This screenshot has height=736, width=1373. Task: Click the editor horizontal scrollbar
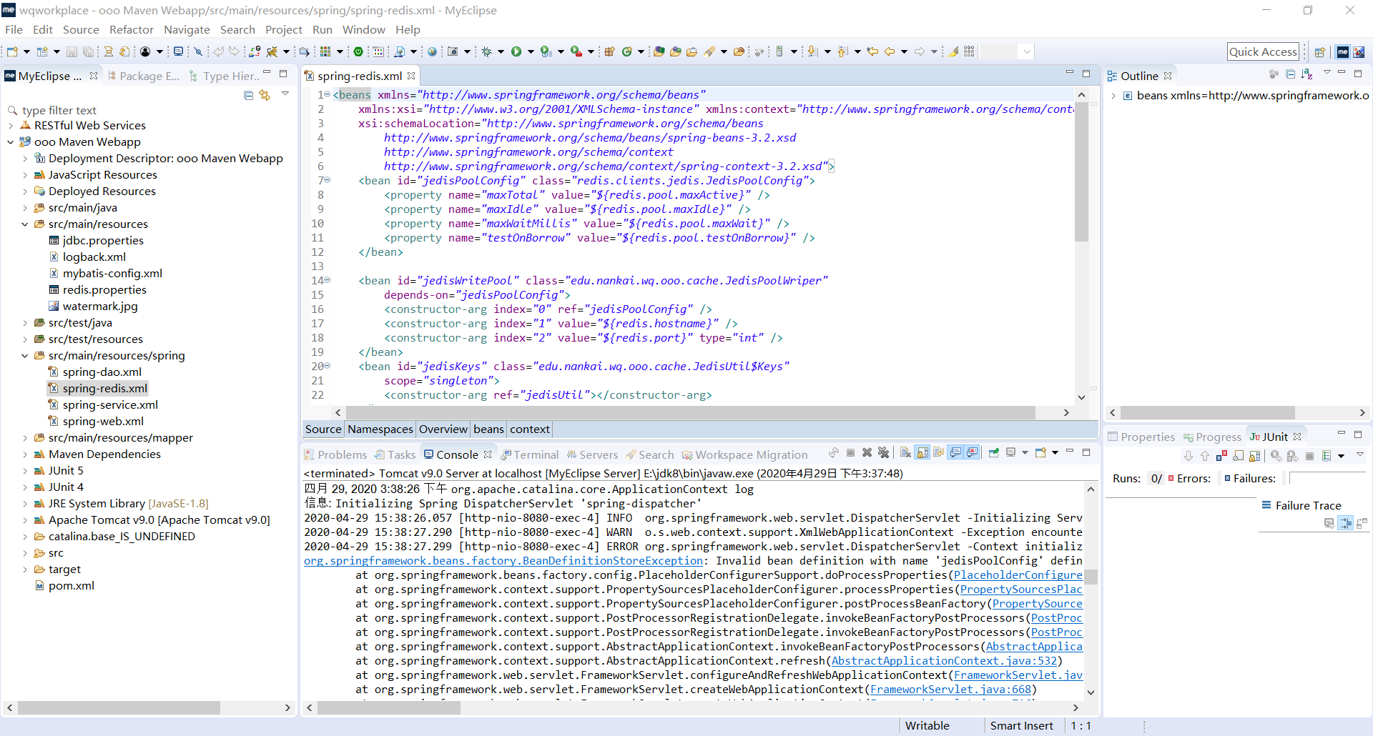pos(690,412)
